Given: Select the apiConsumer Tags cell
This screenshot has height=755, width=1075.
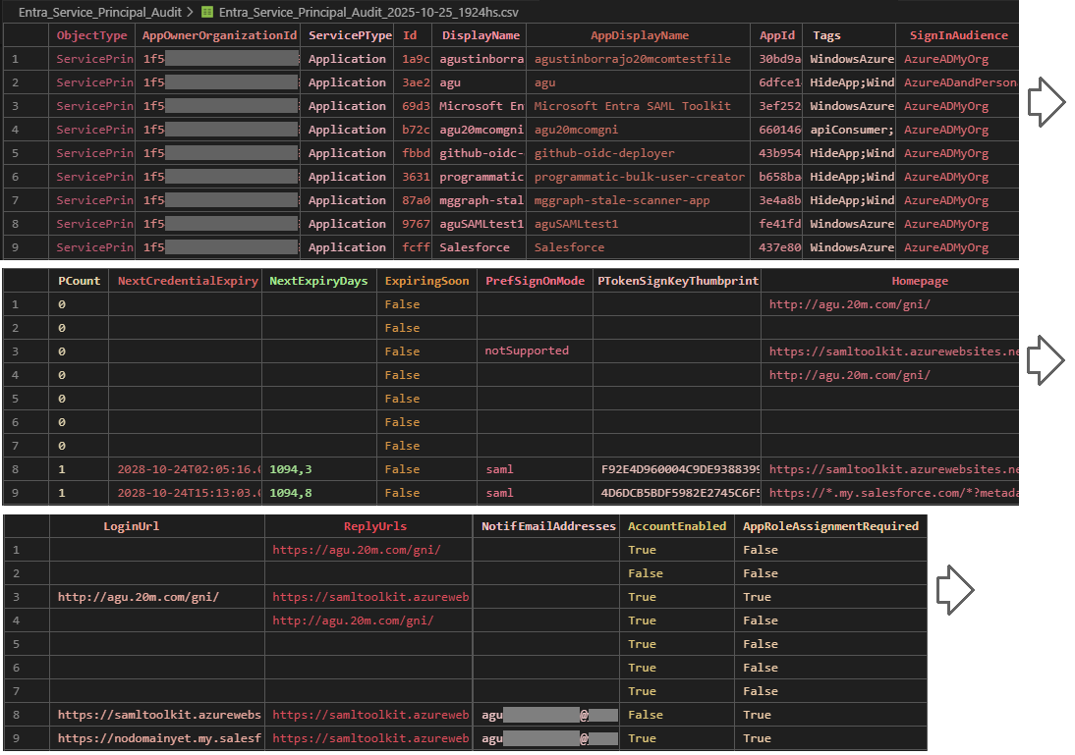Looking at the screenshot, I should (851, 130).
